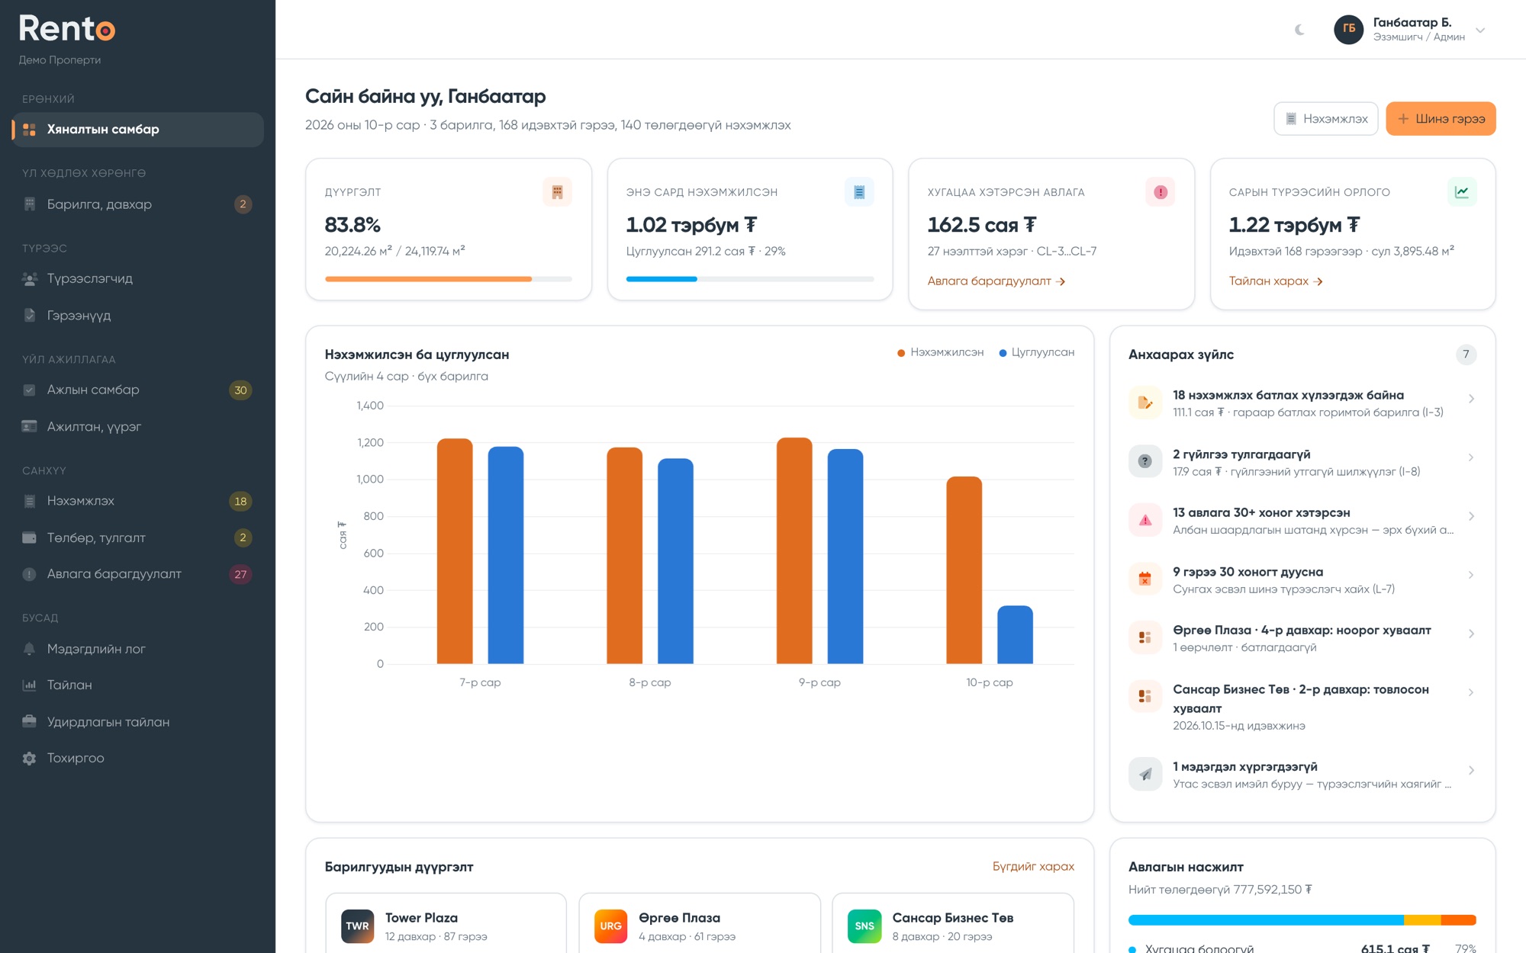
Task: Click the Мэдэгдлийн лог bell icon
Action: [x=29, y=649]
